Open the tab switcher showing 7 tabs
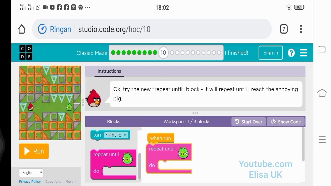Viewport: 331px width, 186px height. pos(284,29)
